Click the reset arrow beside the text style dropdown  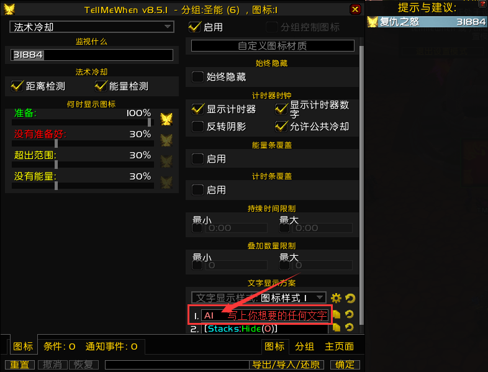tap(350, 298)
